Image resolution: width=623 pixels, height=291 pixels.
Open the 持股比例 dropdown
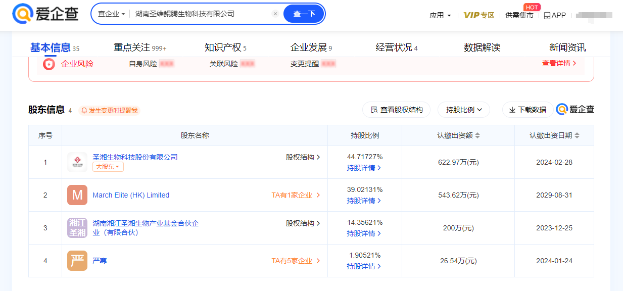463,110
